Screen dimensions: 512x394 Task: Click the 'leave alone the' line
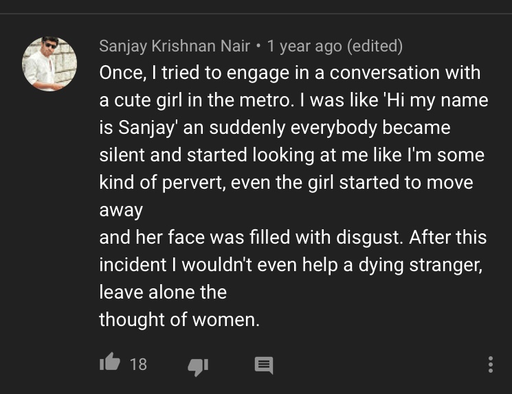[x=163, y=292]
